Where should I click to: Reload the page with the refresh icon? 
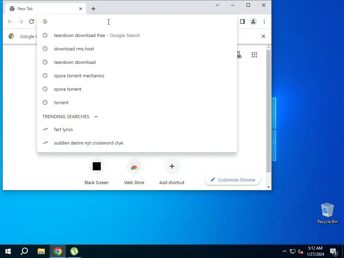[x=32, y=21]
